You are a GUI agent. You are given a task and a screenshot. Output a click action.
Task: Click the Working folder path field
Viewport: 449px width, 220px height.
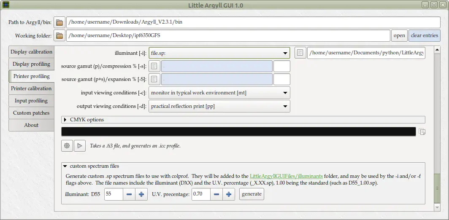[x=228, y=36]
